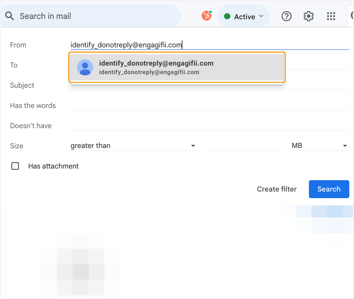
Task: Open the Google apps grid icon
Action: tap(331, 16)
